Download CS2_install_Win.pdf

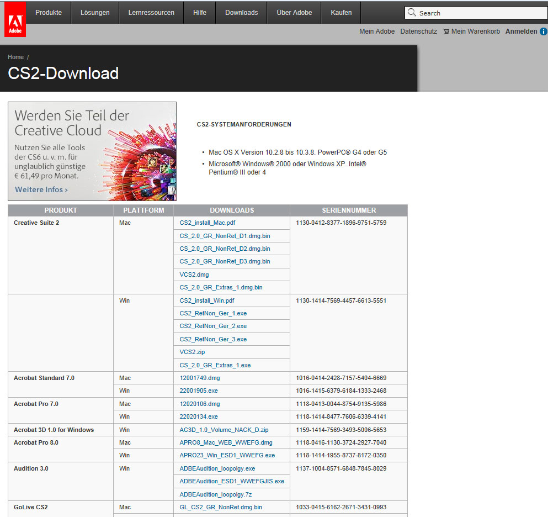207,300
